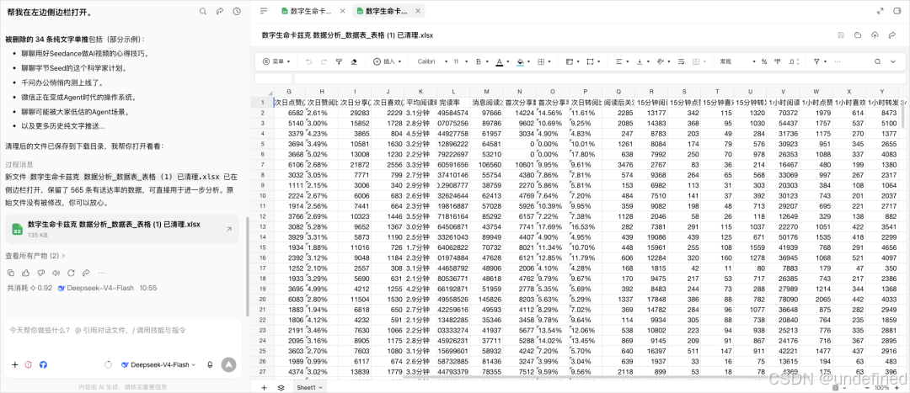Give the reply a thumbs up
Screen dimensions: 910x393
[x=25, y=273]
